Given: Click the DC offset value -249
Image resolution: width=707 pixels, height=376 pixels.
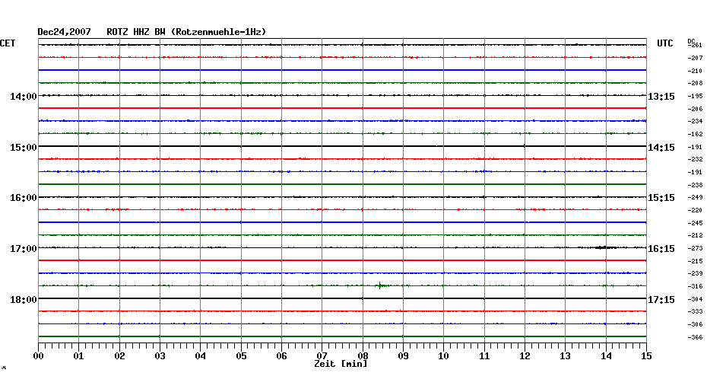Looking at the screenshot, I should (695, 198).
